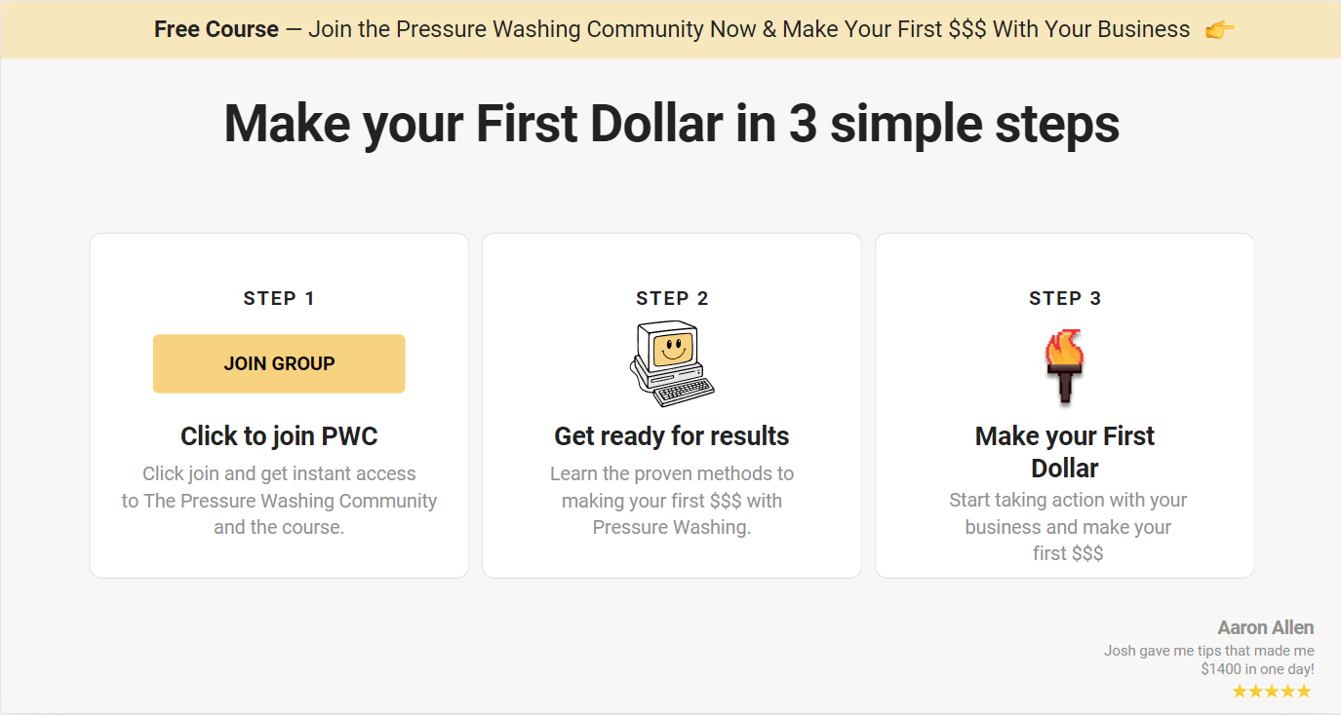Click the STEP 3 label

(x=1065, y=299)
